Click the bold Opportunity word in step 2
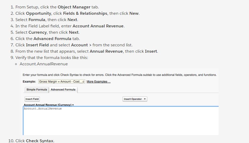 point(39,13)
